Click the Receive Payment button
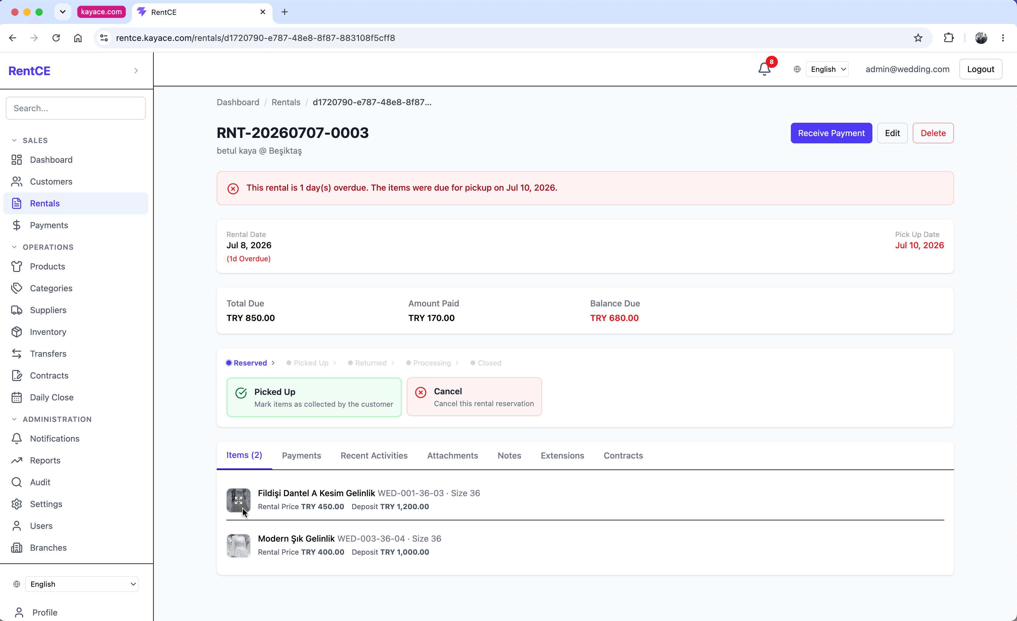The height and width of the screenshot is (621, 1017). pos(831,133)
